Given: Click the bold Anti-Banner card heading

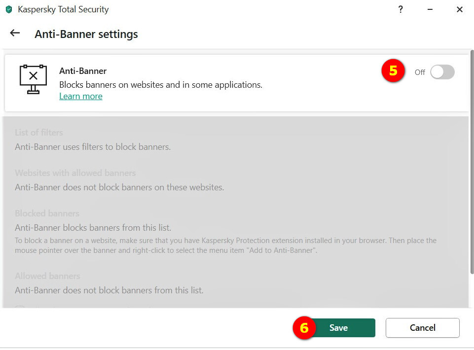Looking at the screenshot, I should point(83,71).
